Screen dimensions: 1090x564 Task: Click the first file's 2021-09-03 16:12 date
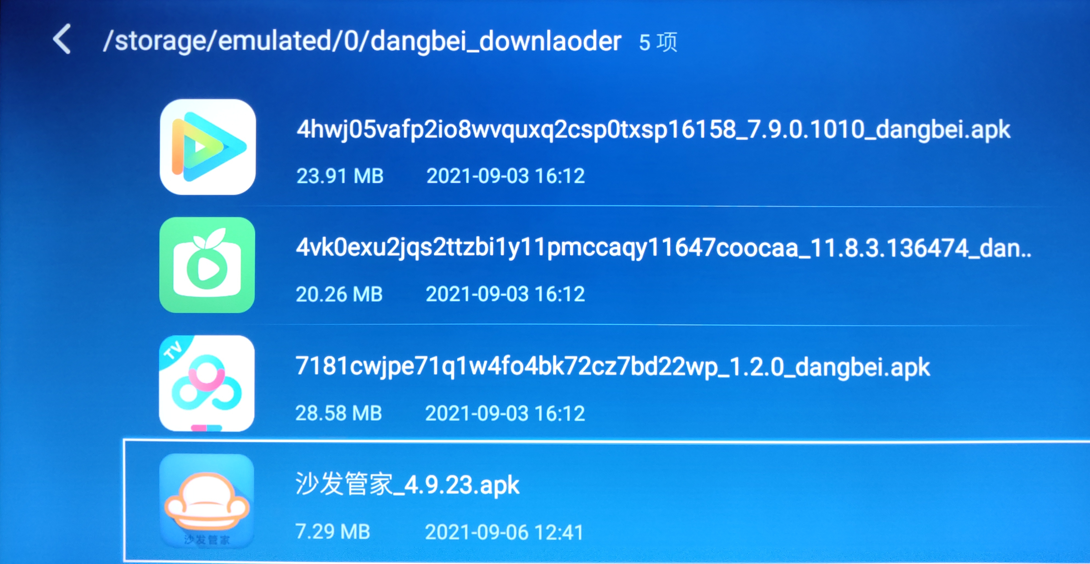[505, 176]
